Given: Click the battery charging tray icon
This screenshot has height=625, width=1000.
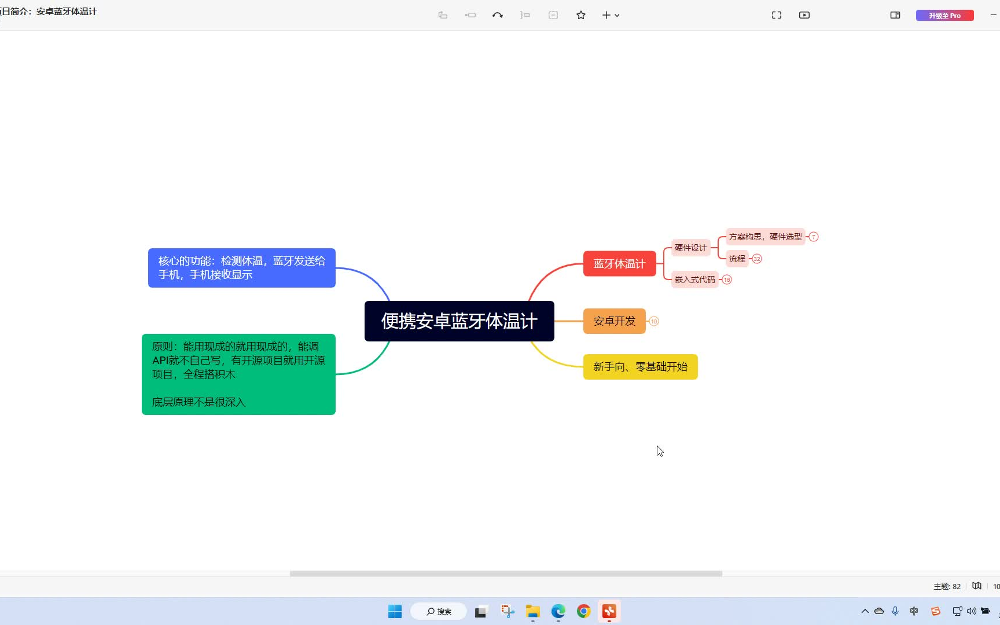Looking at the screenshot, I should click(x=986, y=611).
